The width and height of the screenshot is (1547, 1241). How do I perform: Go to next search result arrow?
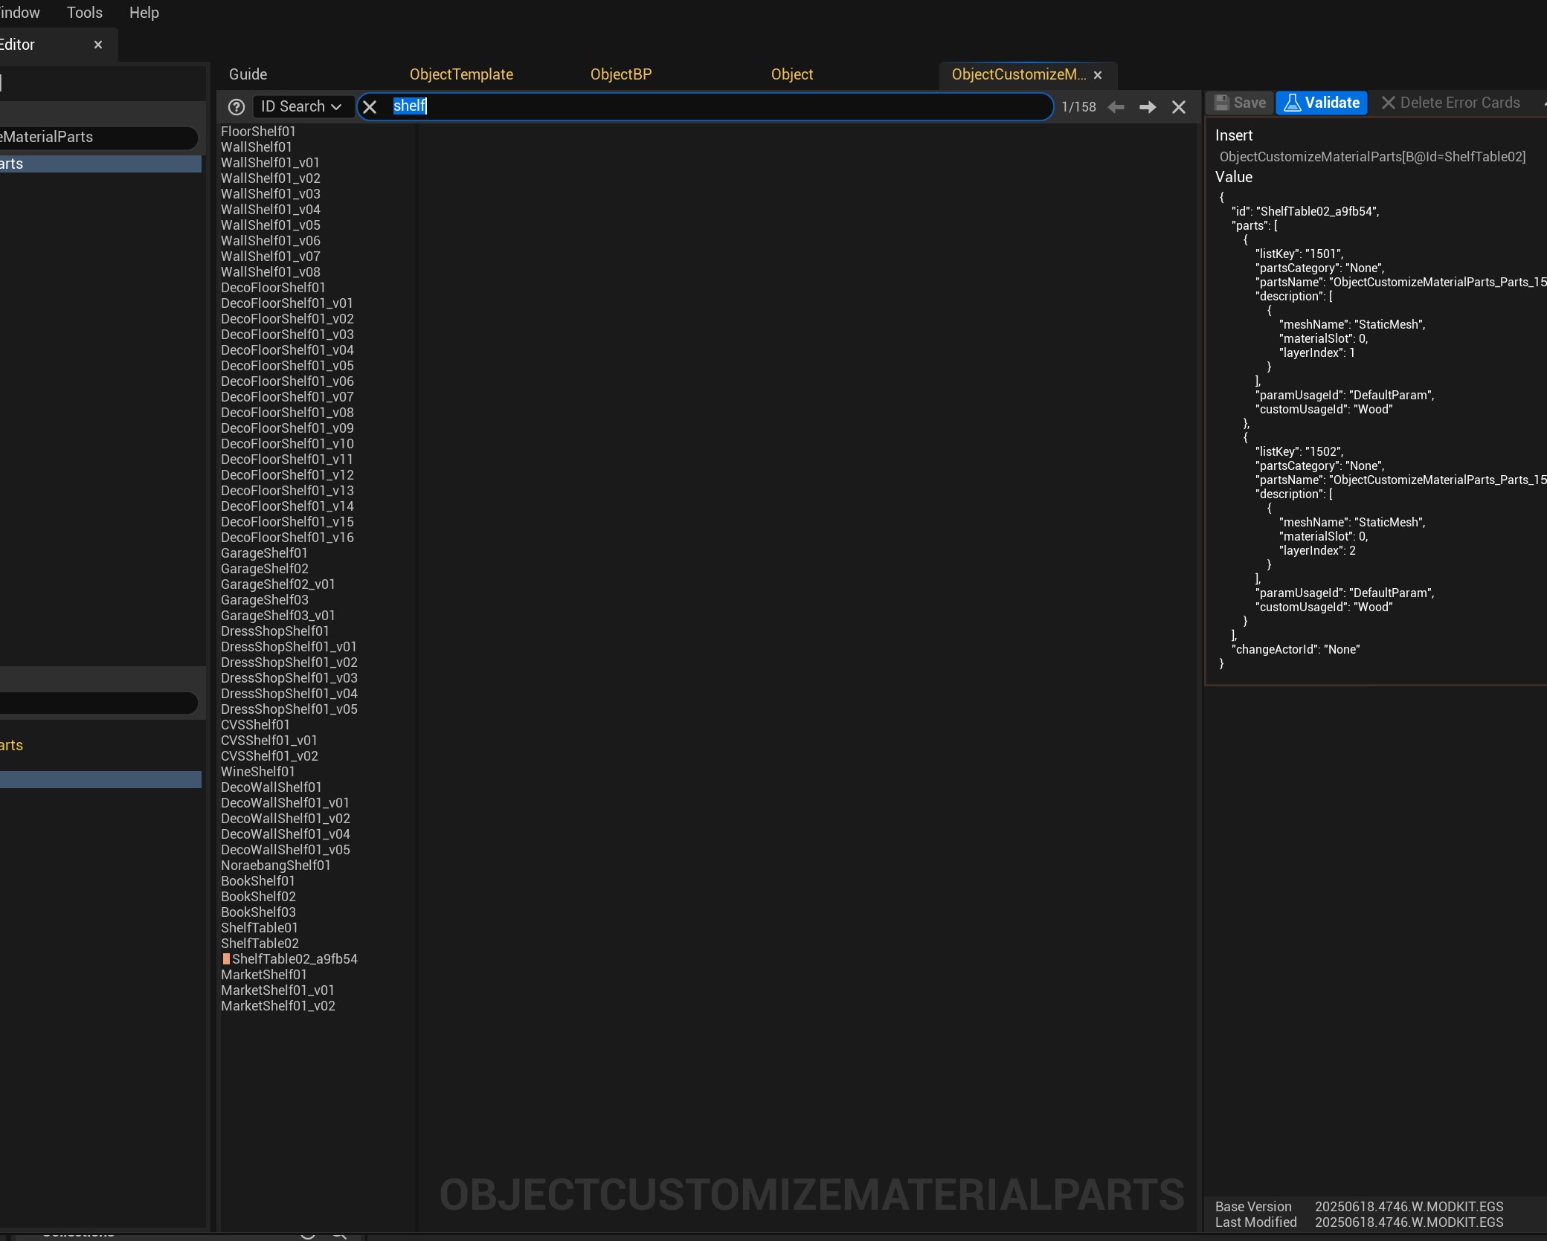pyautogui.click(x=1148, y=107)
